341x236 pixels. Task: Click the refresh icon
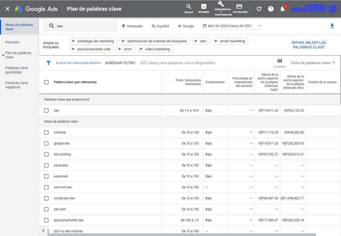click(259, 9)
